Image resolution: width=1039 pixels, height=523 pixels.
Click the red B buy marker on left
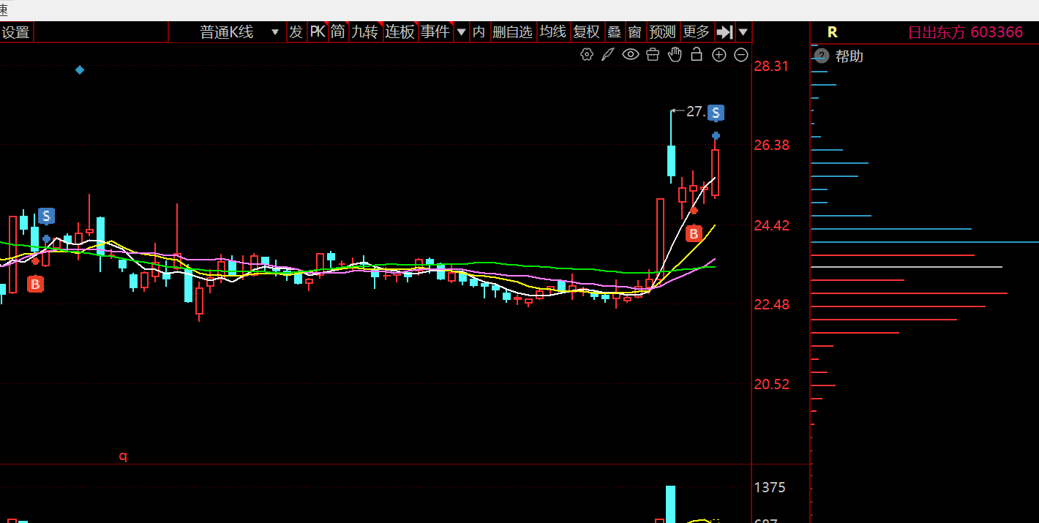pos(35,285)
